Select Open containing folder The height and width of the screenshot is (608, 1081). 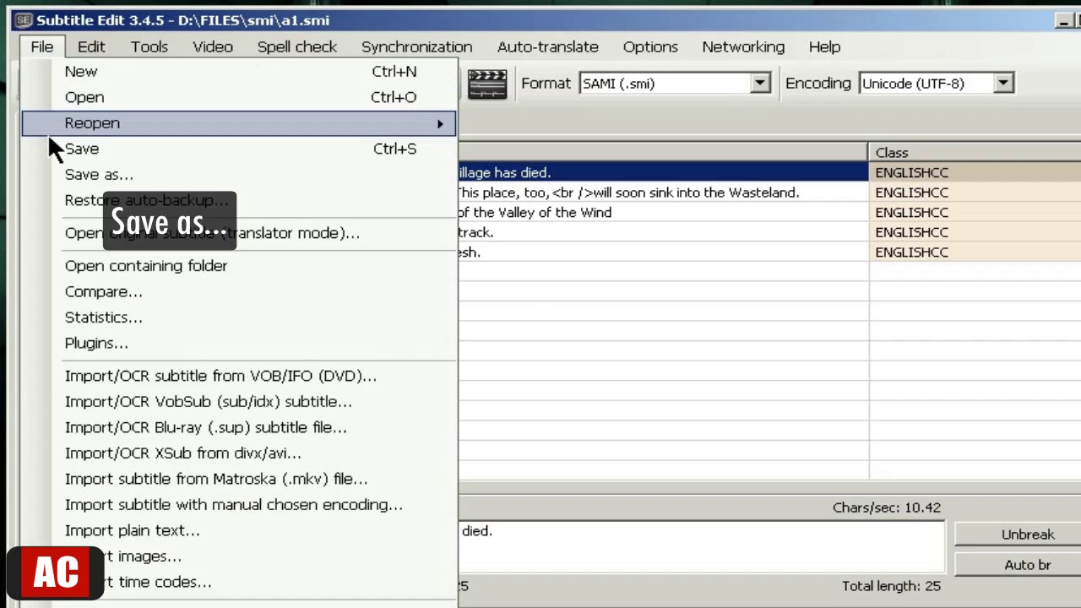coord(239,266)
